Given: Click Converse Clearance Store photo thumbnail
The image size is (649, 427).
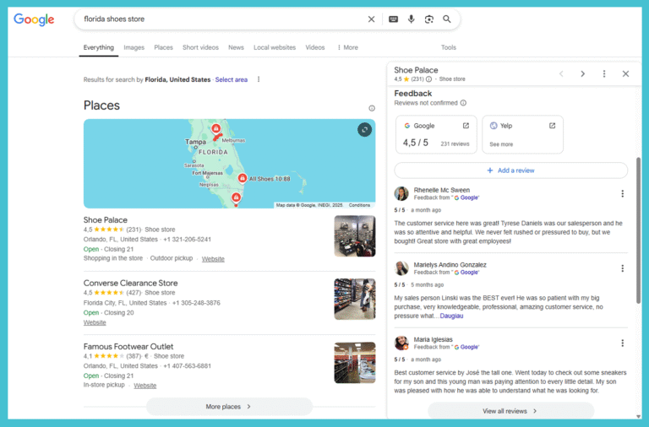Looking at the screenshot, I should [355, 300].
